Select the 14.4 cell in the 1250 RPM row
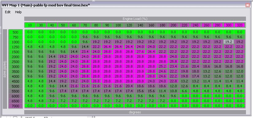 click(x=85, y=47)
